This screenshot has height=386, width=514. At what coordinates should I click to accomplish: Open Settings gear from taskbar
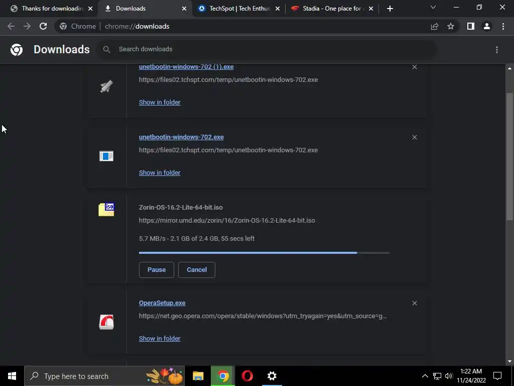272,376
